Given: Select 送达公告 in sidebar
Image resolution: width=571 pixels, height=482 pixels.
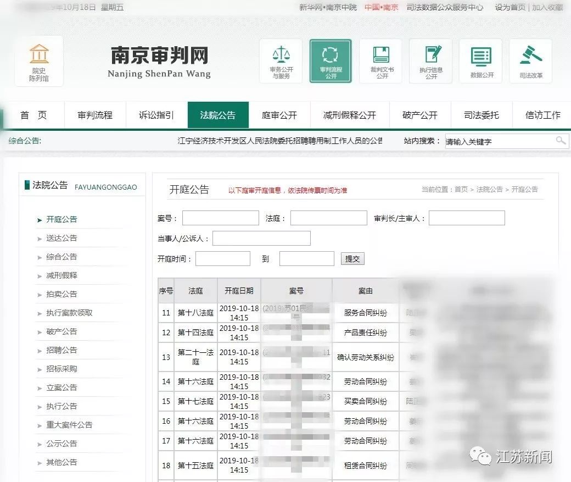Looking at the screenshot, I should (61, 238).
